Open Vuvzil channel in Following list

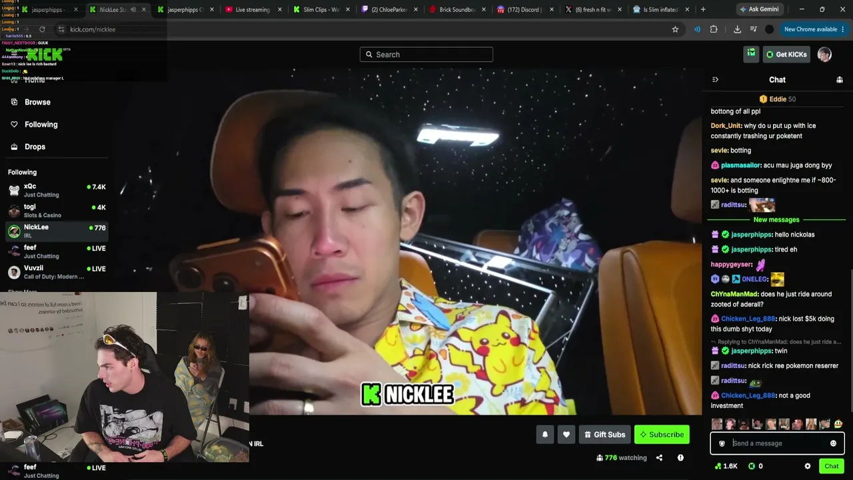point(56,272)
